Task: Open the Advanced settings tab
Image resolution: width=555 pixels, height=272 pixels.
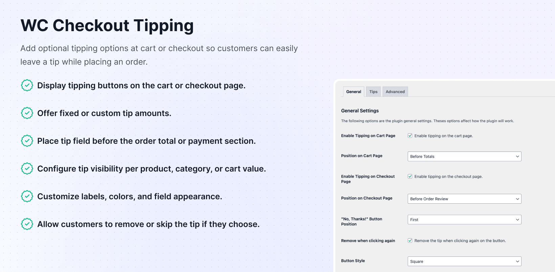Action: pos(395,92)
